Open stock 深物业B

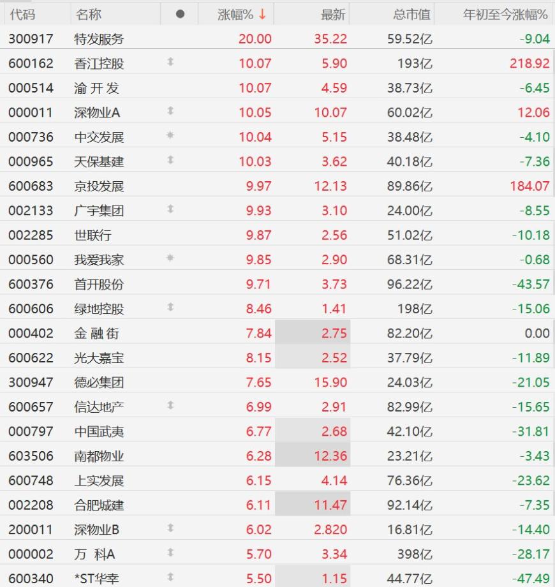click(96, 530)
